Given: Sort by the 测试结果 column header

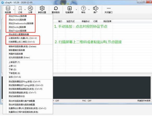Looking at the screenshot, I should click(x=107, y=21).
